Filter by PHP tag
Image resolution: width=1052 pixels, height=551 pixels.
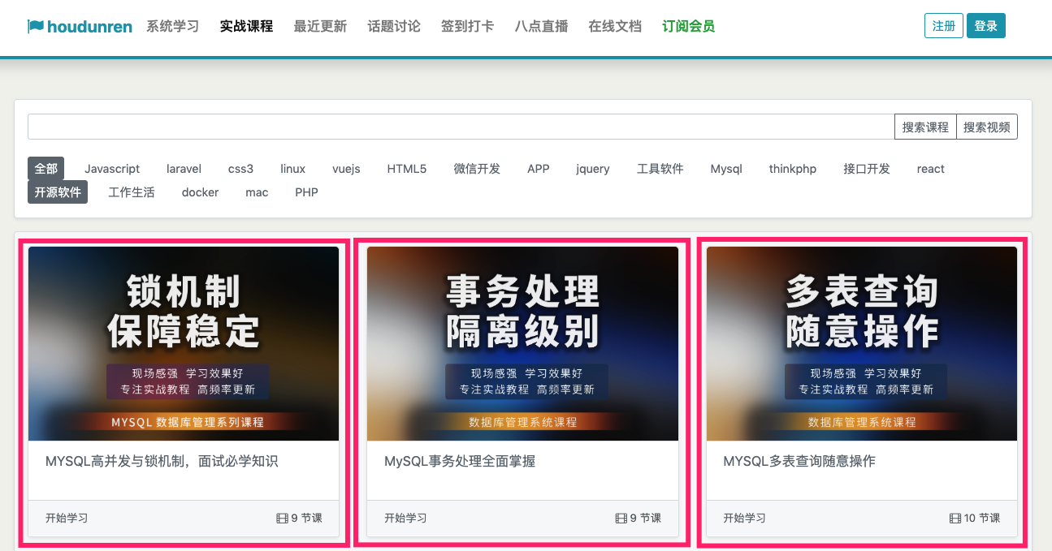pos(306,192)
